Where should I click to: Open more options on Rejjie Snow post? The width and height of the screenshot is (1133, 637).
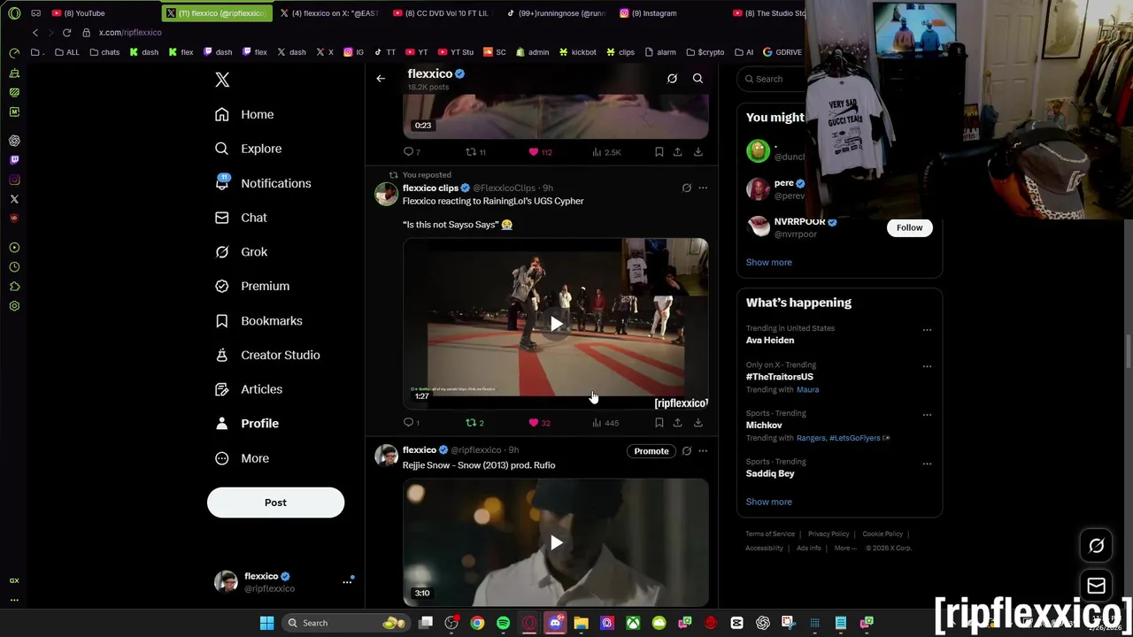703,451
